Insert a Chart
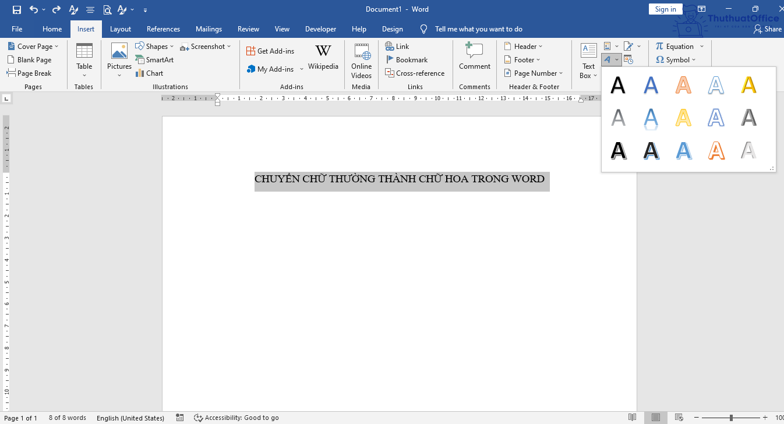784x424 pixels. point(149,73)
